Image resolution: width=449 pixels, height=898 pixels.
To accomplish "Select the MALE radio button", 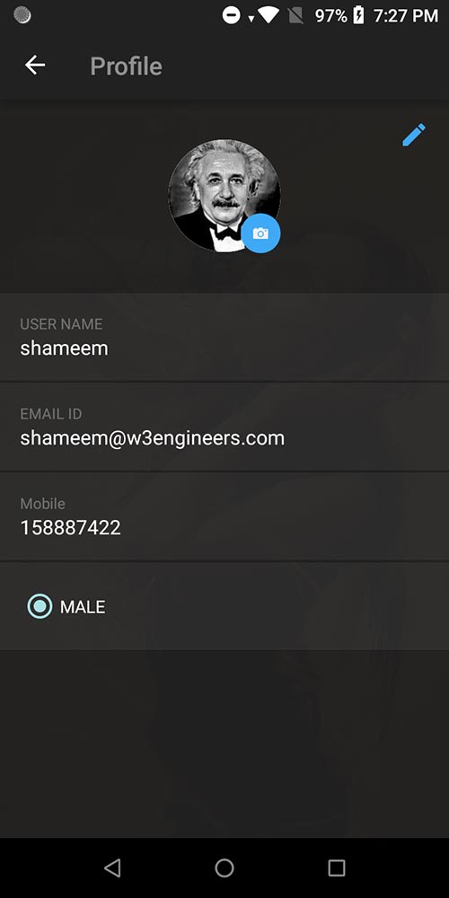I will [40, 606].
